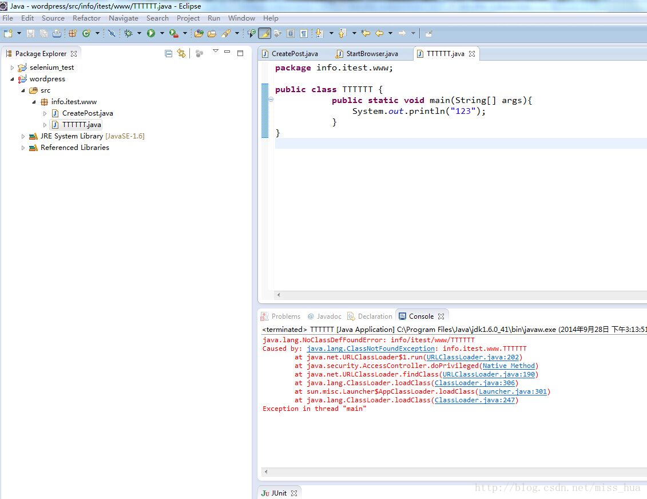Image resolution: width=647 pixels, height=499 pixels.
Task: Open the Project menu
Action: [188, 18]
